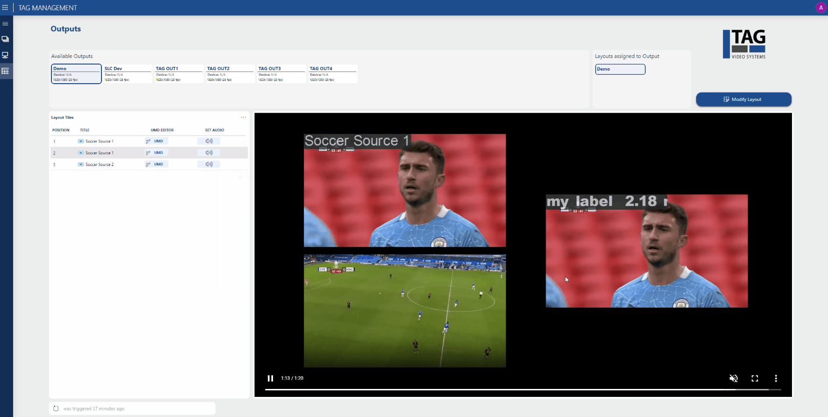
Task: Click the refresh trigger icon
Action: 56,409
